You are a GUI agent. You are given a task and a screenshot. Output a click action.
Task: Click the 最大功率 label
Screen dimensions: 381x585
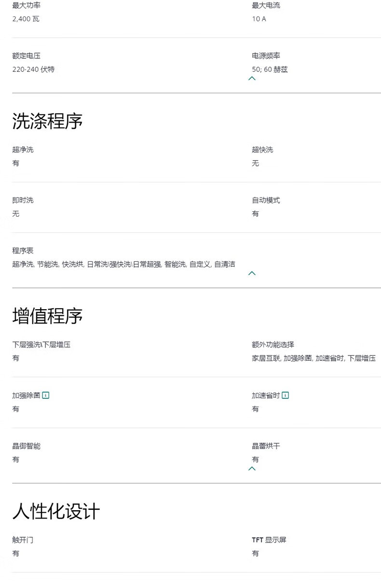(27, 5)
